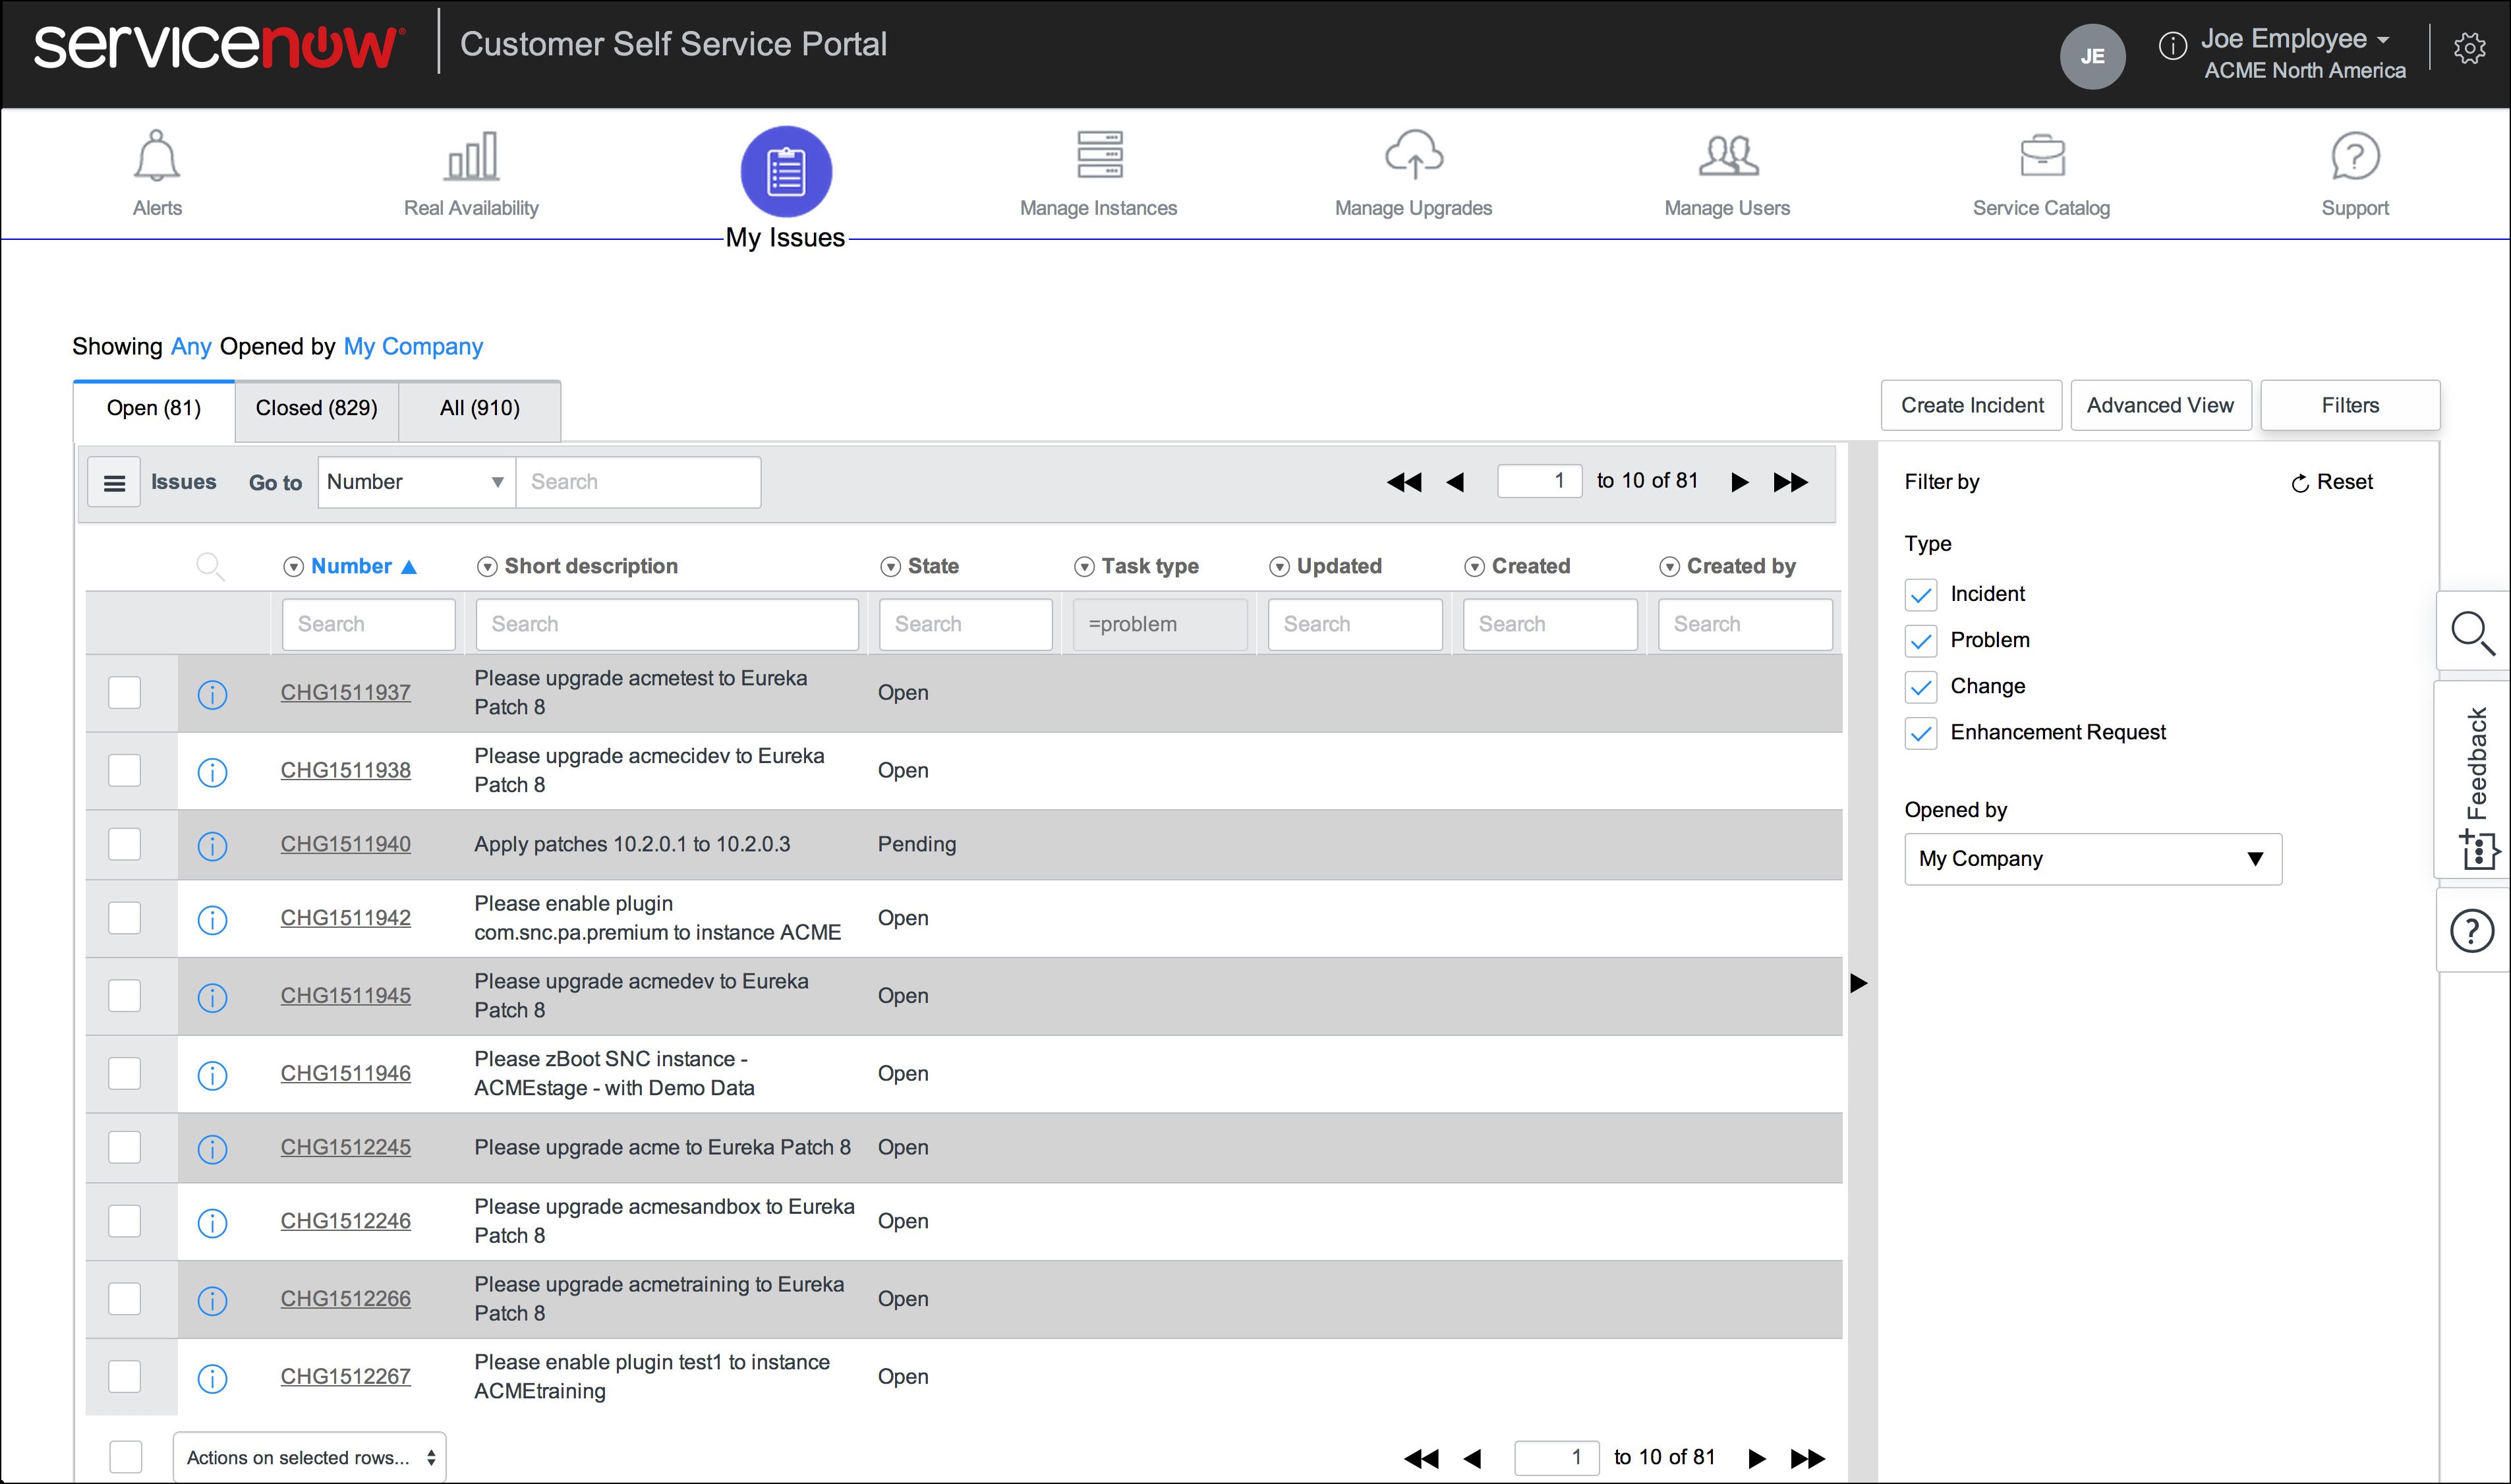Switch to the All (910) tab

pos(479,409)
